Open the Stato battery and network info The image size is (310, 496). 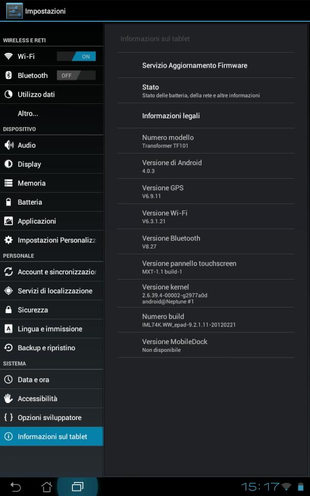point(201,90)
